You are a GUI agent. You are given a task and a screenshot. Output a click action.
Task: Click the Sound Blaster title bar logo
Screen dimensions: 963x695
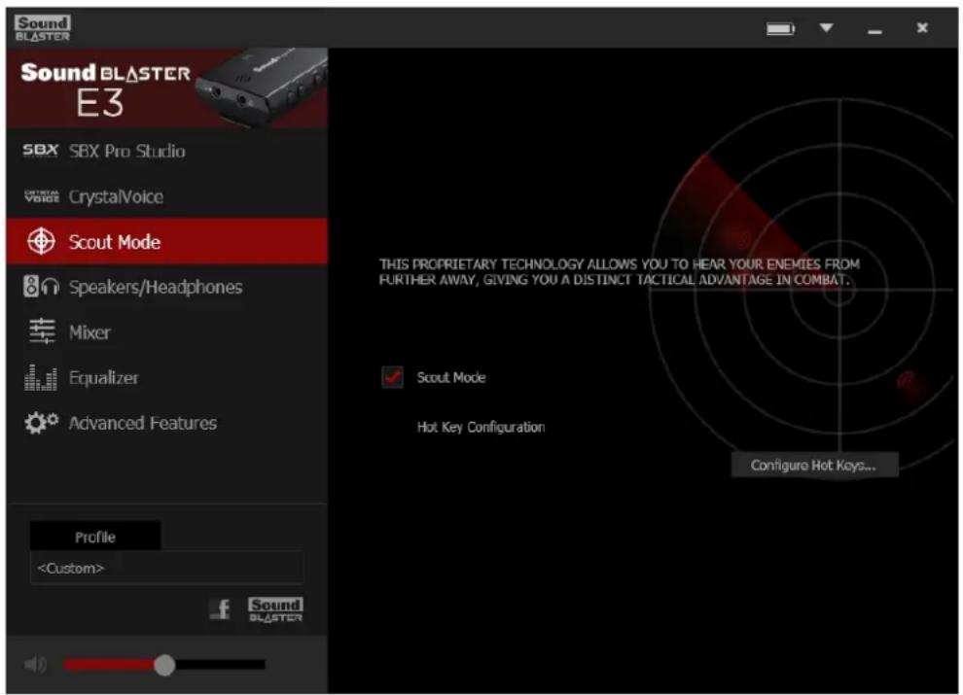(x=43, y=28)
